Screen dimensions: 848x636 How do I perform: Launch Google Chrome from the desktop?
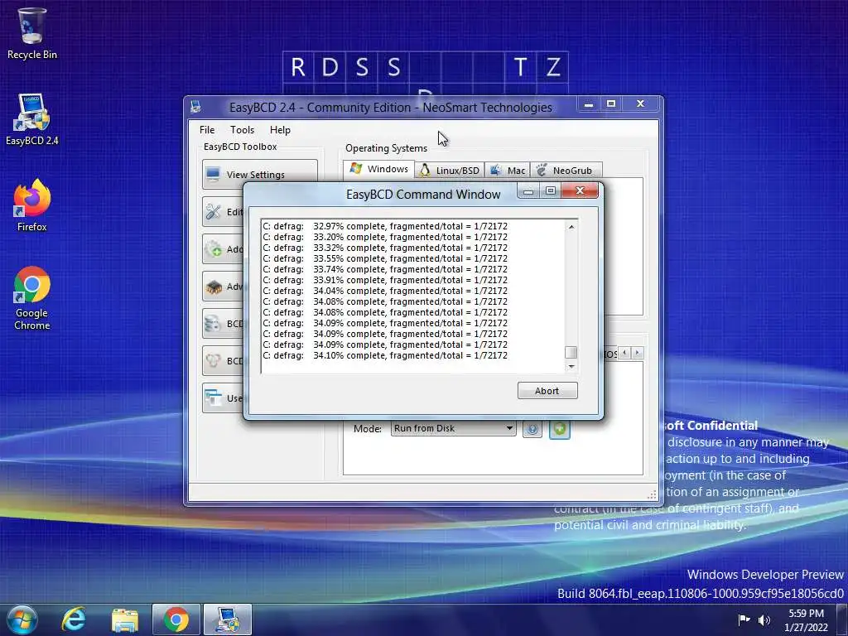[31, 298]
